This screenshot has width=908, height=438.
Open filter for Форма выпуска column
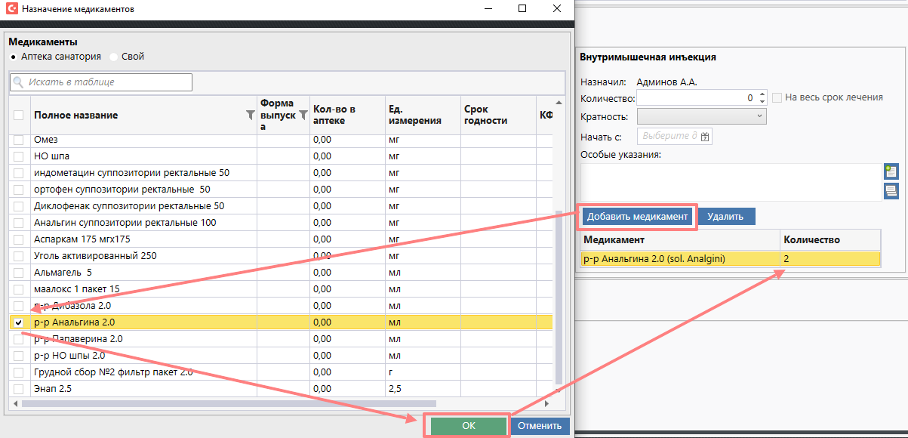click(303, 116)
